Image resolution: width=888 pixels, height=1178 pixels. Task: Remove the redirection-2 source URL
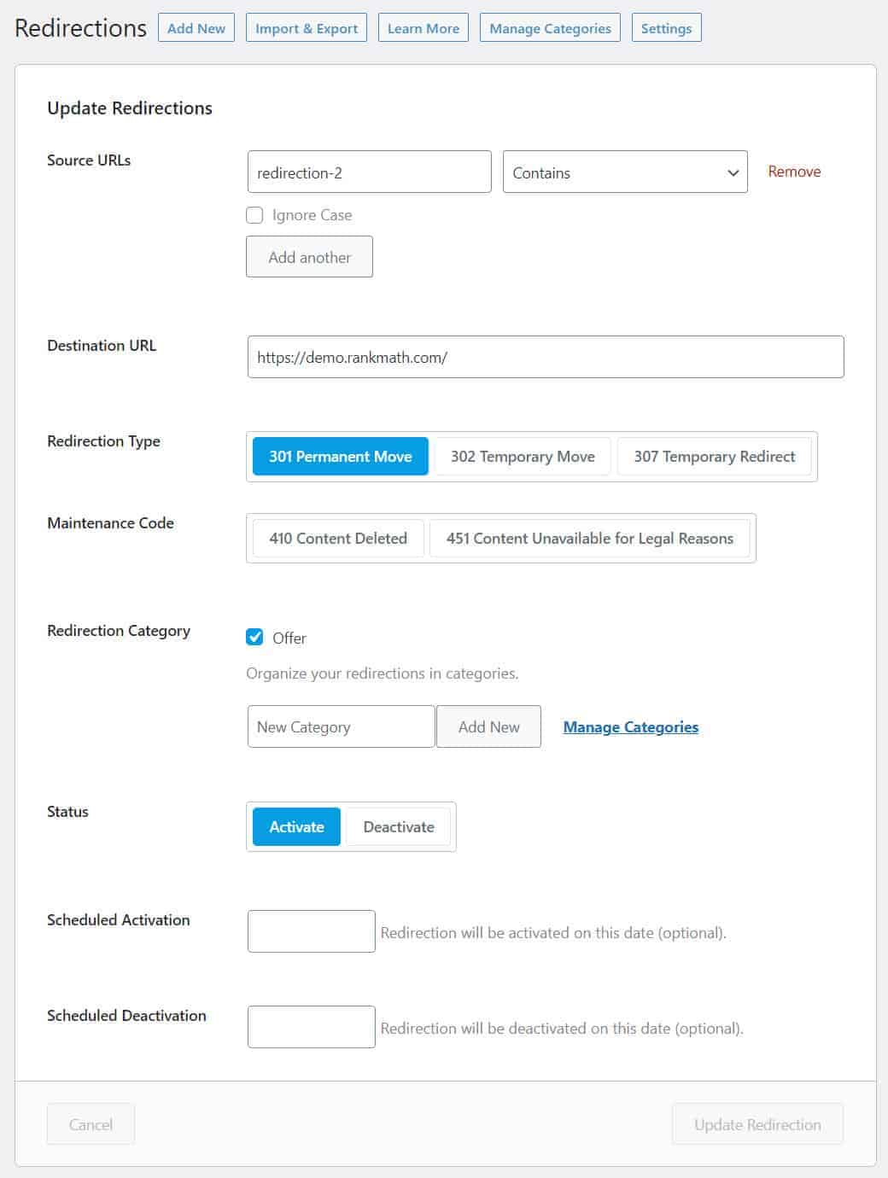pyautogui.click(x=793, y=172)
